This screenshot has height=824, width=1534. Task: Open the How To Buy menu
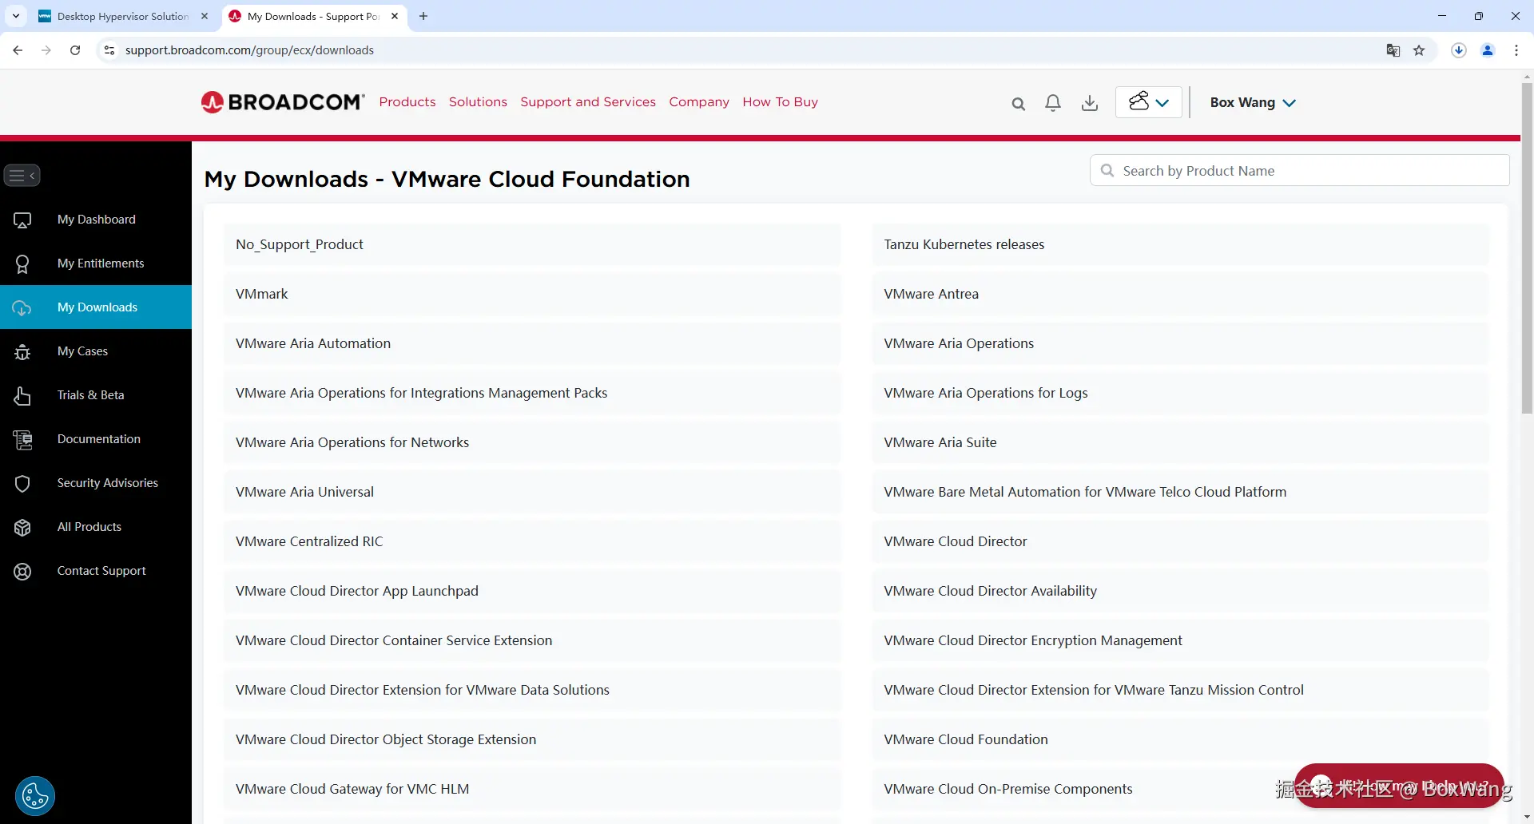click(780, 102)
